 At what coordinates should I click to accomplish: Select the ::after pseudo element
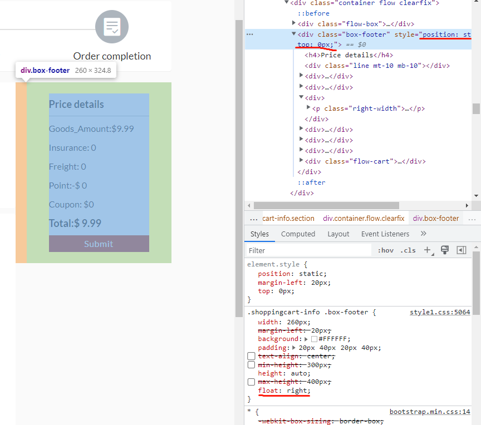click(x=311, y=182)
